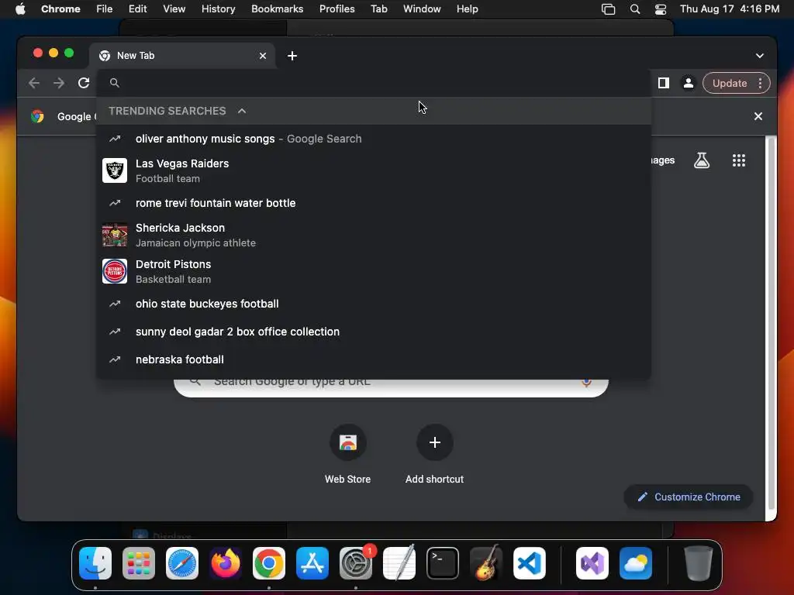Open Finder from the Dock
This screenshot has width=794, height=595.
[x=95, y=563]
